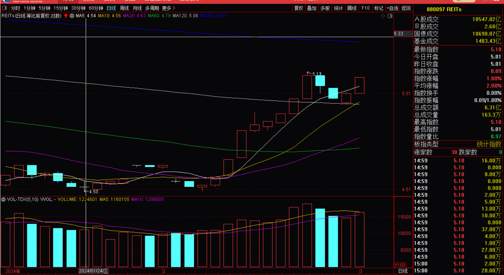Open the VOL-TDX indicator dropdown icon
The width and height of the screenshot is (504, 275).
[x=3, y=199]
